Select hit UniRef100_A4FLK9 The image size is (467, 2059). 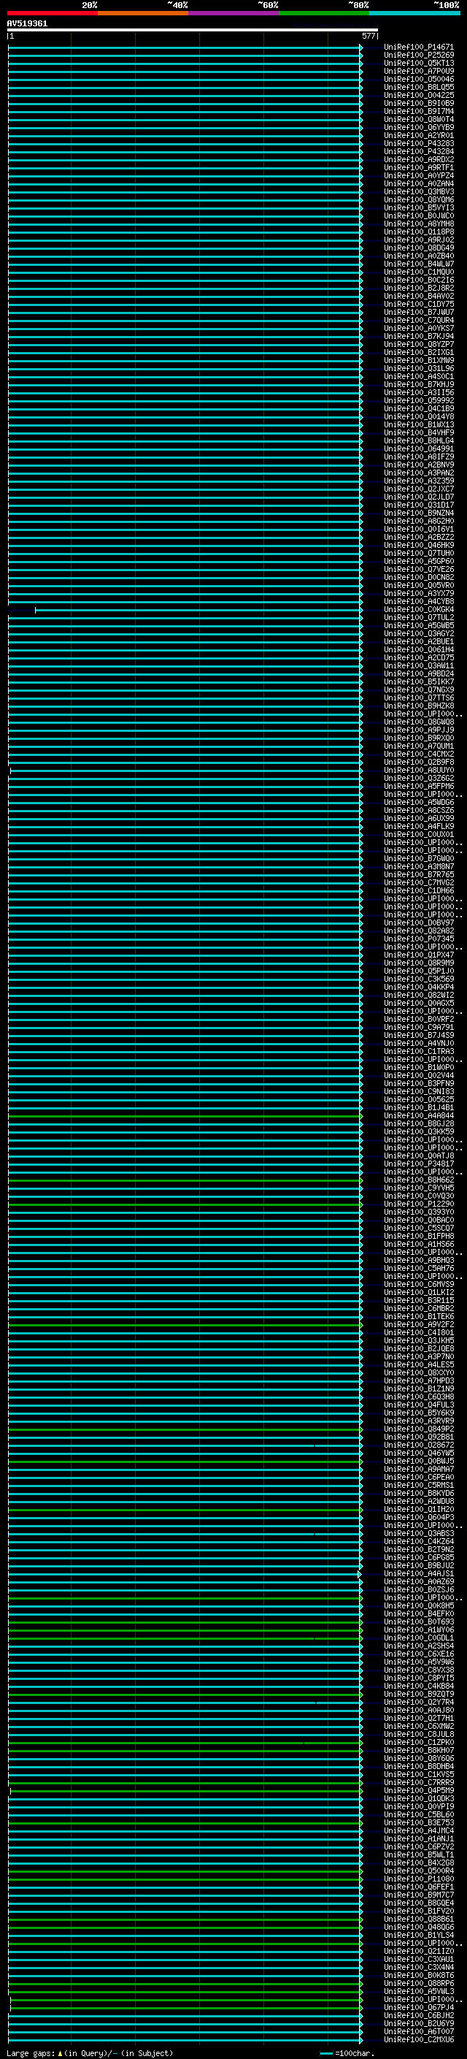point(418,827)
